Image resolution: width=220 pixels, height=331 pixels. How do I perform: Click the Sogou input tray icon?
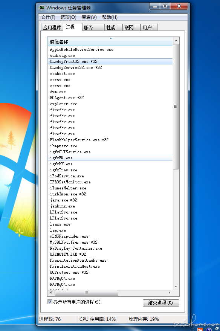(x=200, y=329)
